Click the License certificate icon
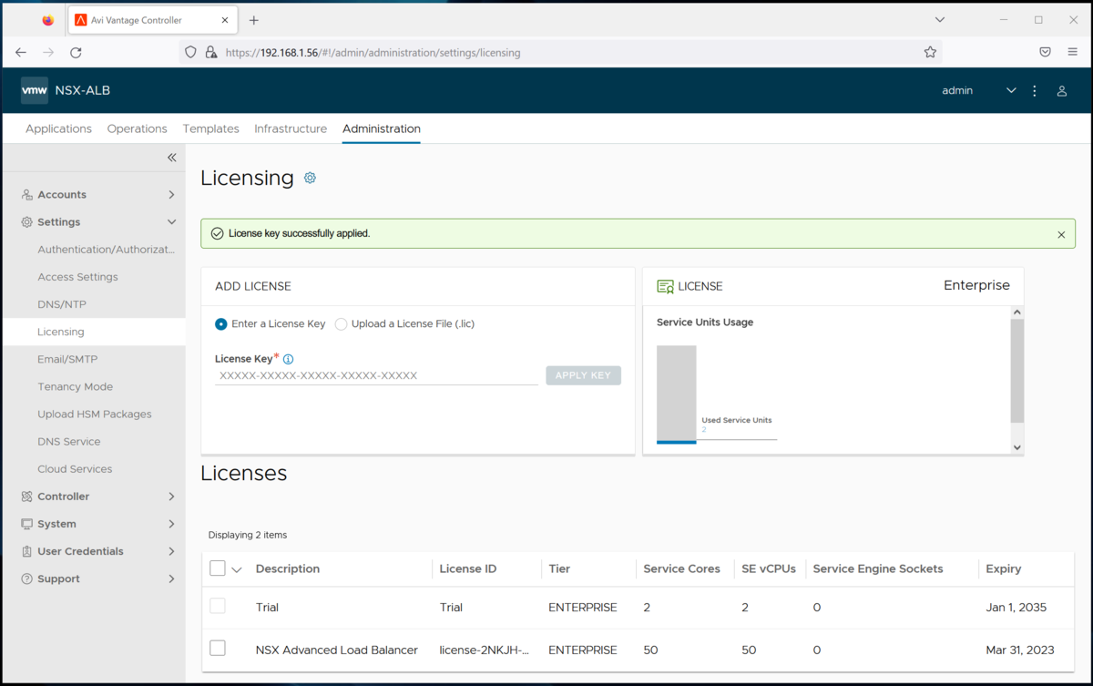 pos(665,286)
